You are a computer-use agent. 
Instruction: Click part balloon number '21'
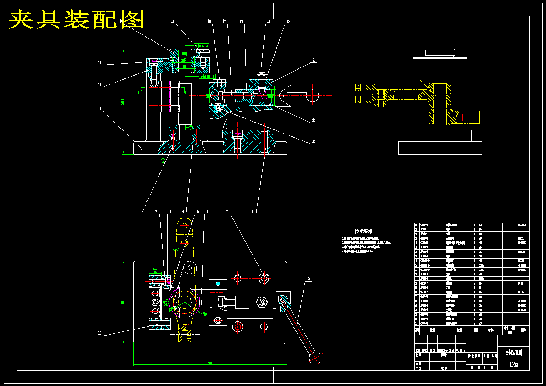314,60
